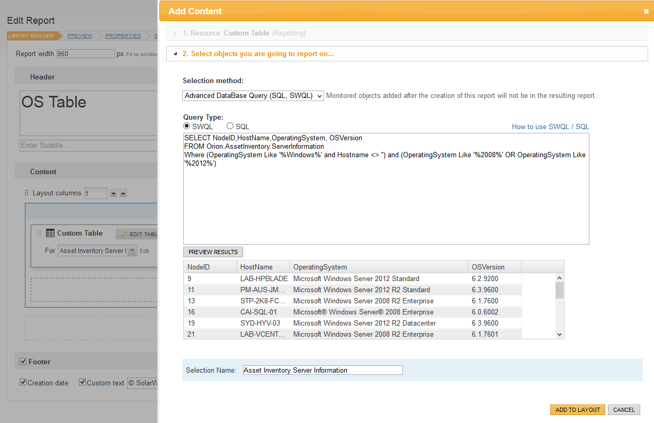Click the Preview Results button
The image size is (654, 423).
213,252
